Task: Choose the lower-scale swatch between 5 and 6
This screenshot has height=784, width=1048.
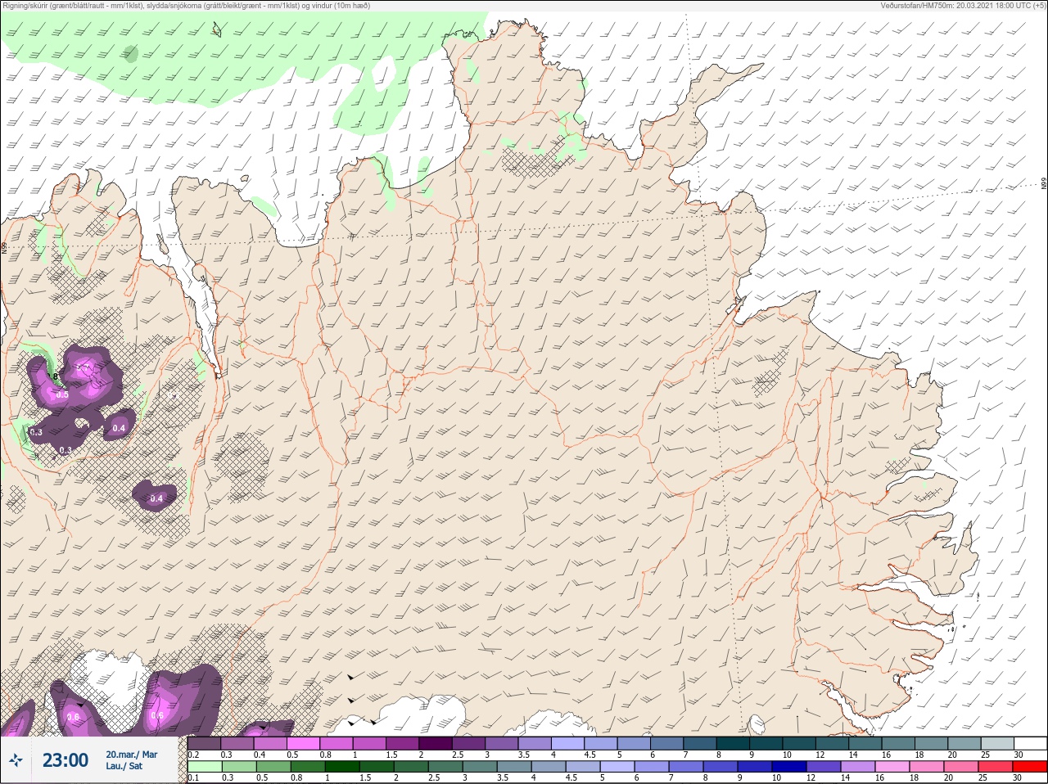Action: tap(617, 766)
